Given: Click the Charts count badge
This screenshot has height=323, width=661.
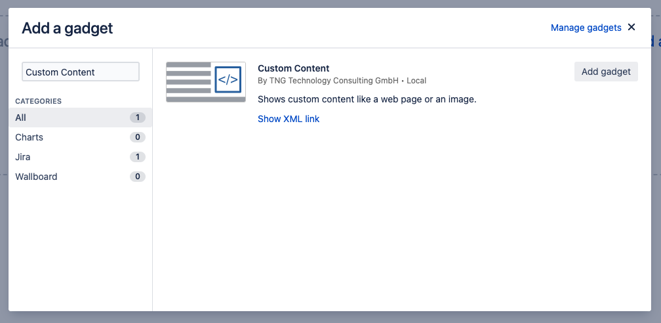Looking at the screenshot, I should point(137,137).
